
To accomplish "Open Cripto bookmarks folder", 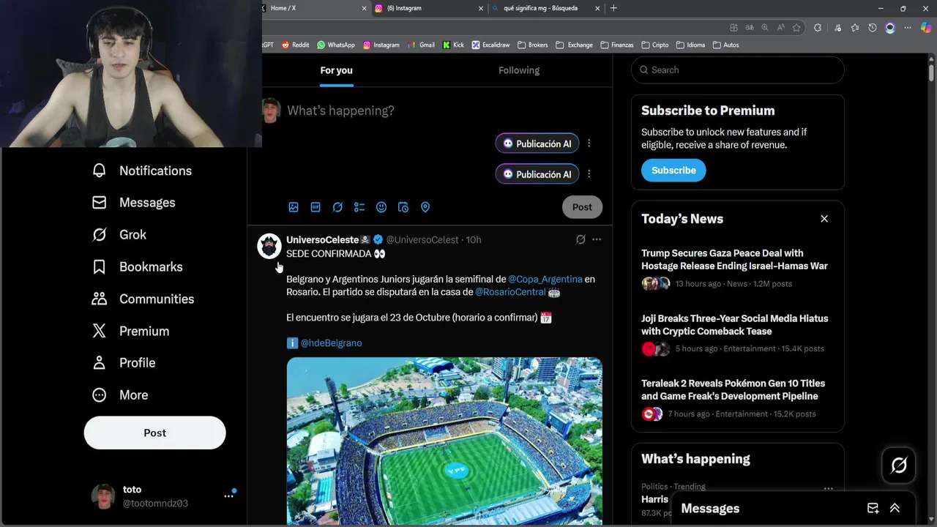I will point(654,45).
